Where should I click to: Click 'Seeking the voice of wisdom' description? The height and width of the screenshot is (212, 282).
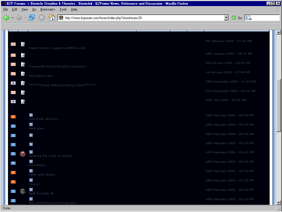51,156
